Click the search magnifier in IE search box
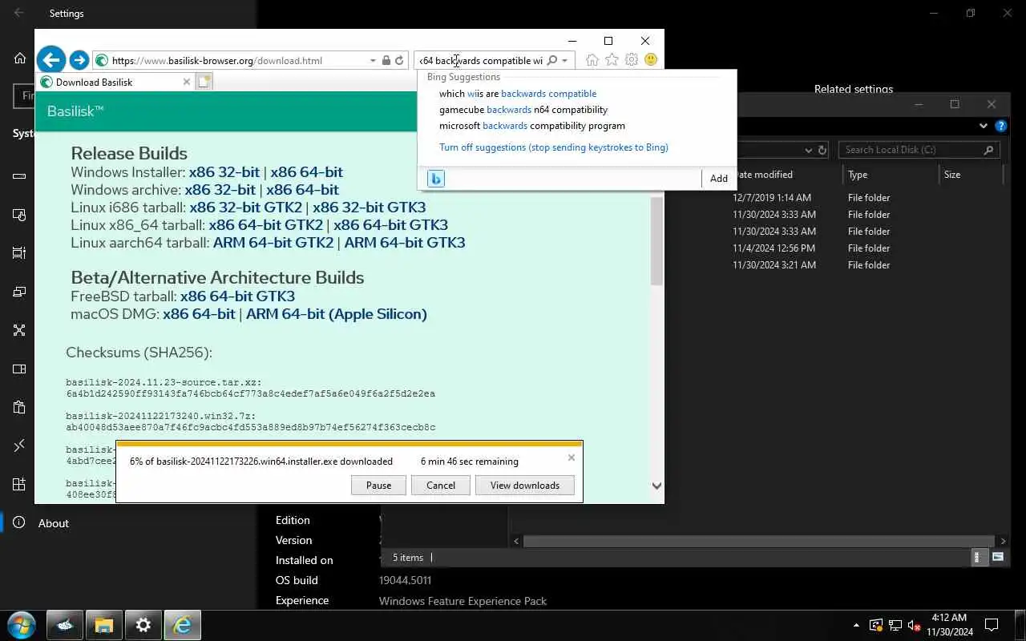 coord(551,60)
